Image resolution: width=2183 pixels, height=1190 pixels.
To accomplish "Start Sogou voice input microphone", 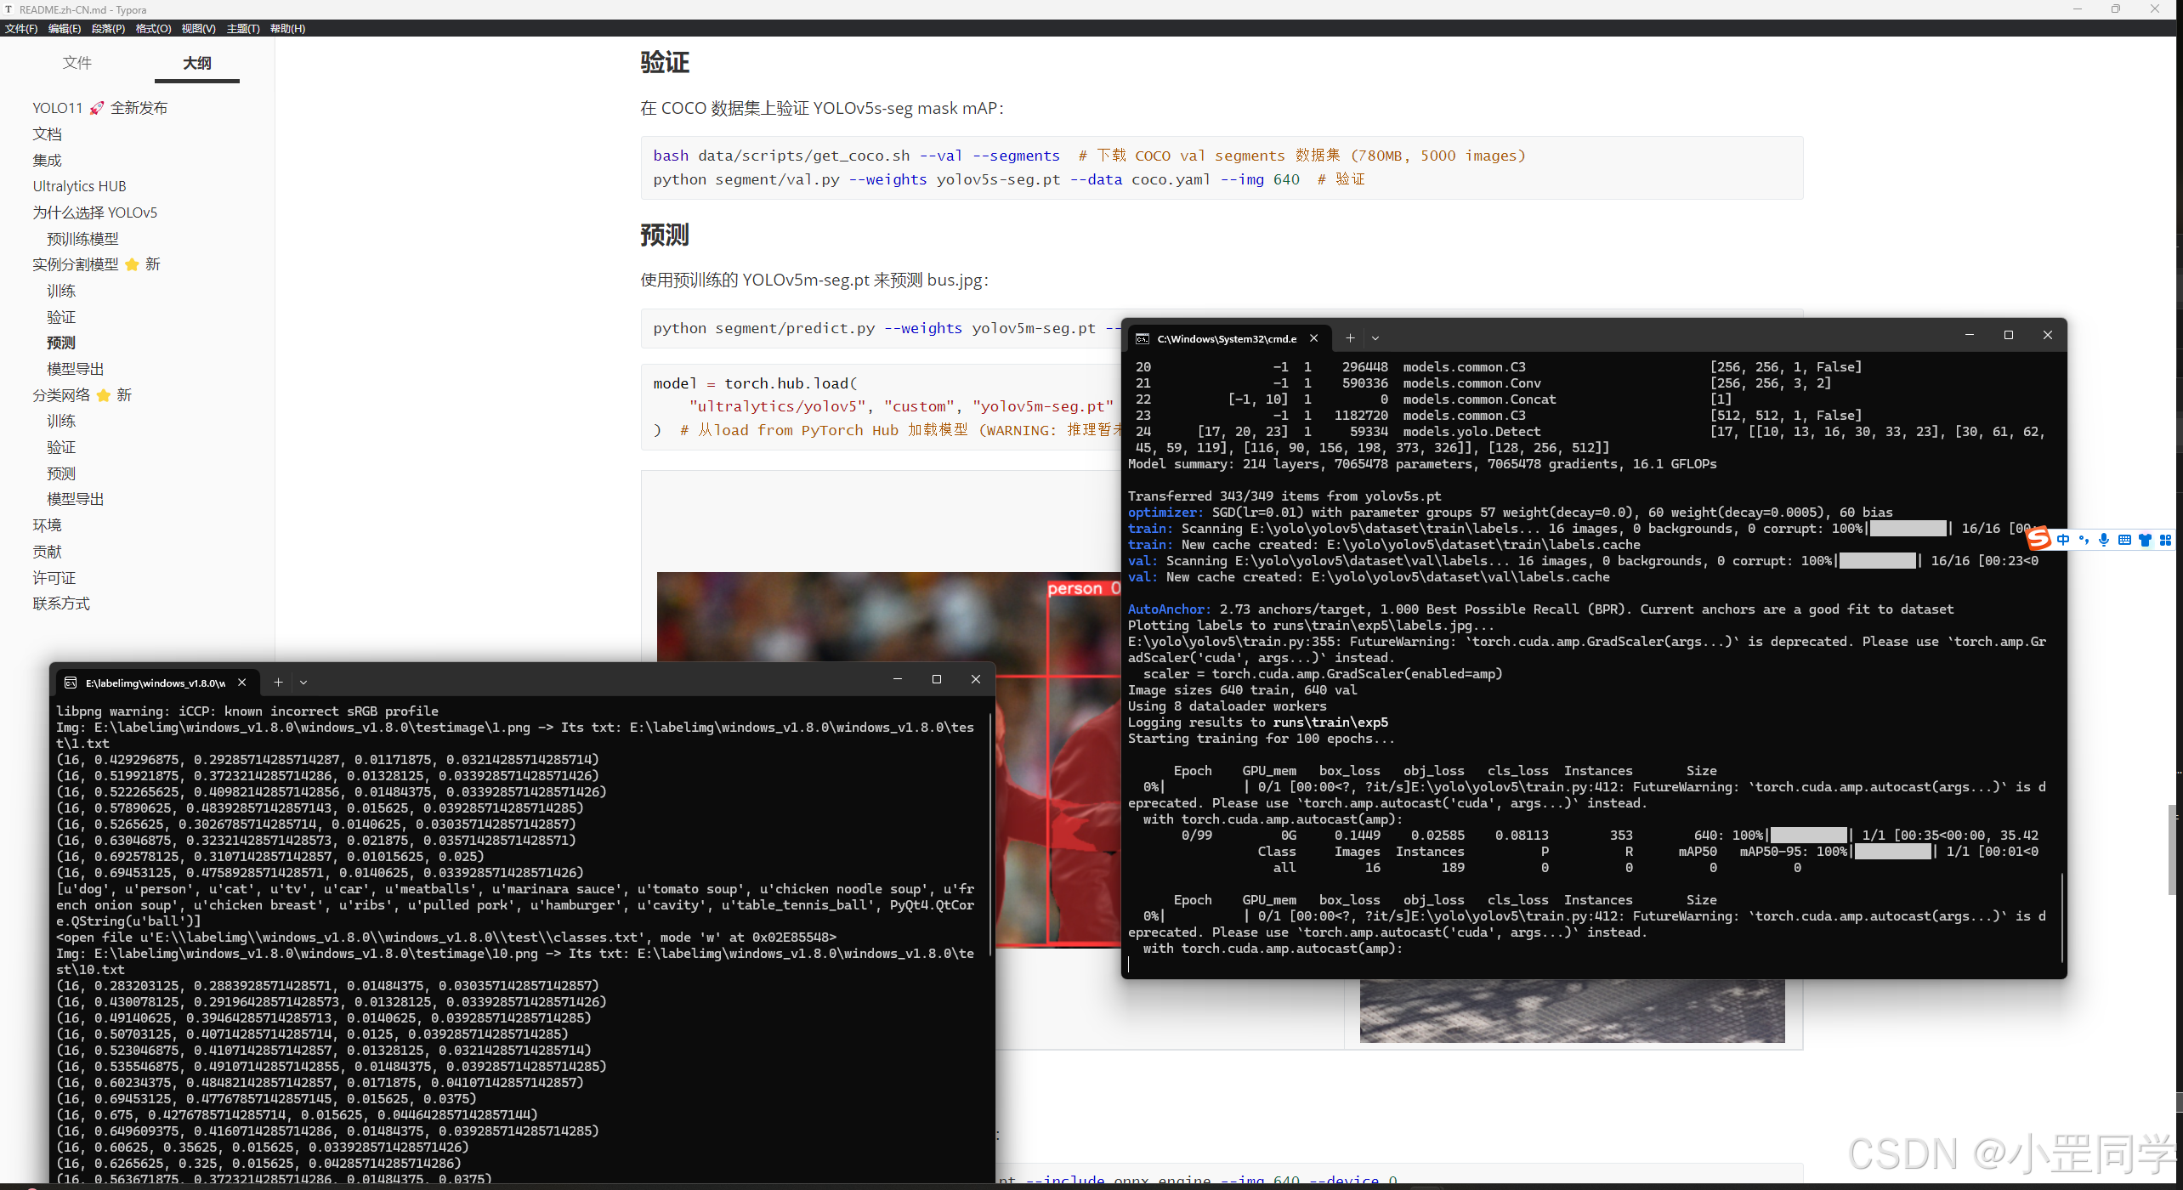I will tap(2103, 540).
